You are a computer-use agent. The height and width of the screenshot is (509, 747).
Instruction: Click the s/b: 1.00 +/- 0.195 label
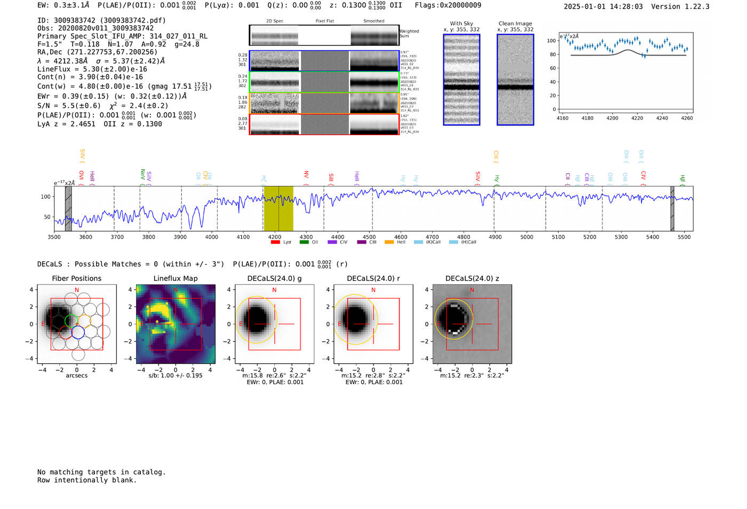click(x=176, y=375)
